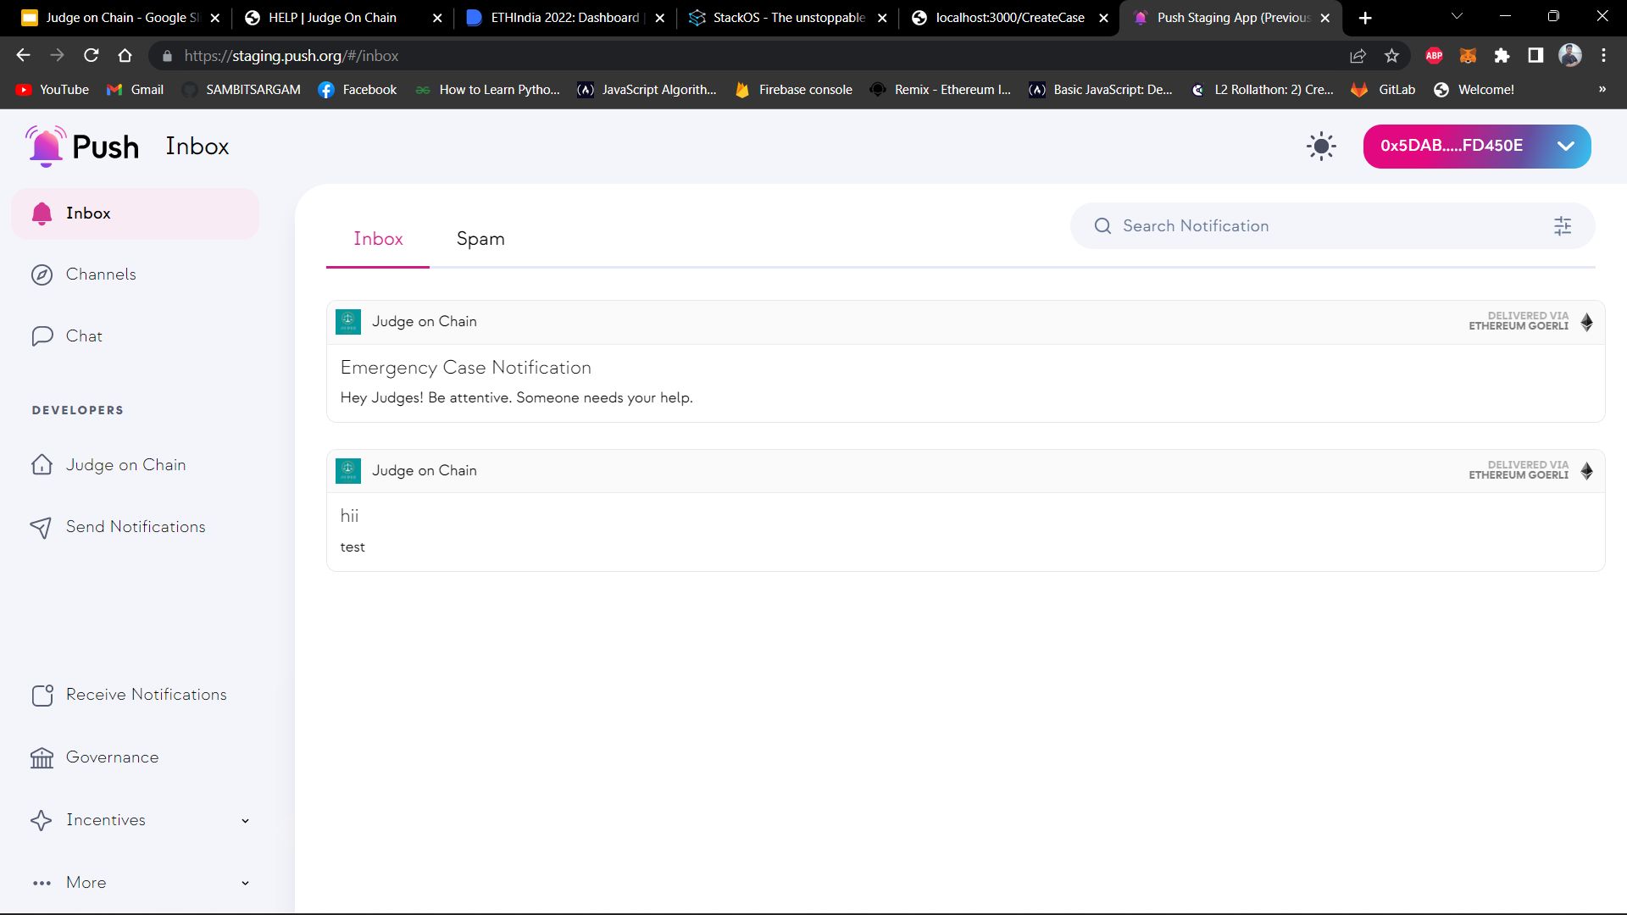
Task: Open Governance section
Action: click(x=112, y=757)
